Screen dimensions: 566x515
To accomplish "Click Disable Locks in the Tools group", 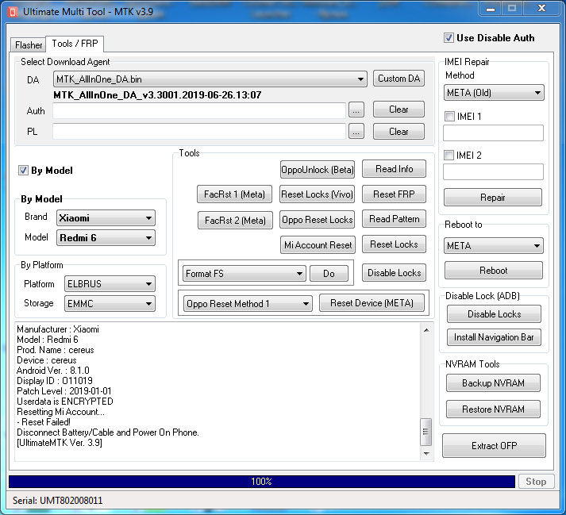I will (394, 273).
